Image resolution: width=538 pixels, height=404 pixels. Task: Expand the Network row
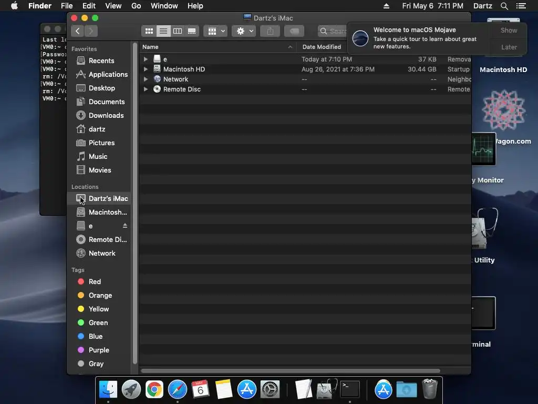146,79
